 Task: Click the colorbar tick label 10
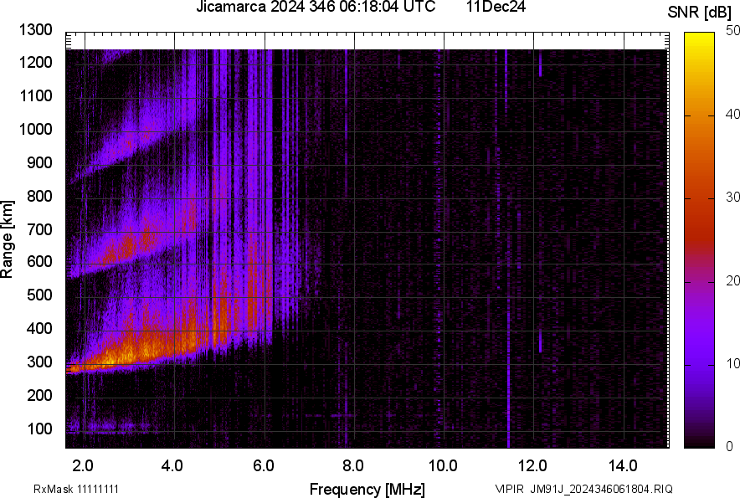point(727,364)
